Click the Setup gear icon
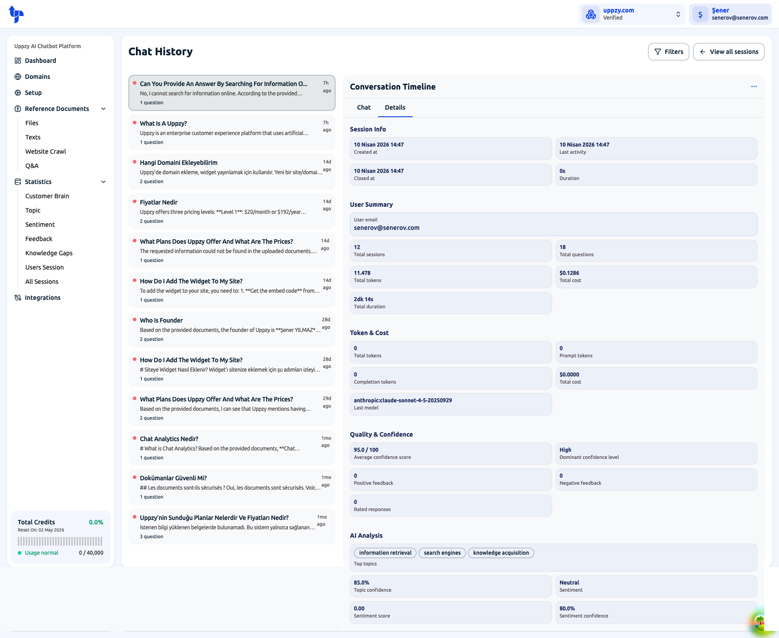Image resolution: width=779 pixels, height=638 pixels. pos(18,93)
